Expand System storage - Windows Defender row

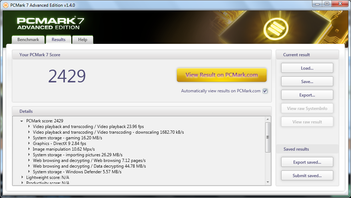[x=29, y=172]
